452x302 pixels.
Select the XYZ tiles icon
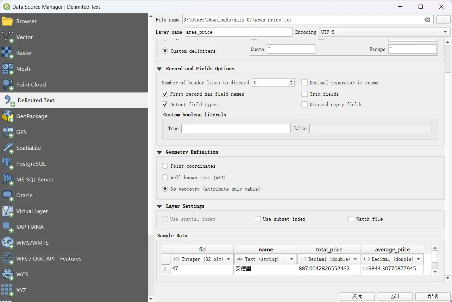click(x=7, y=290)
